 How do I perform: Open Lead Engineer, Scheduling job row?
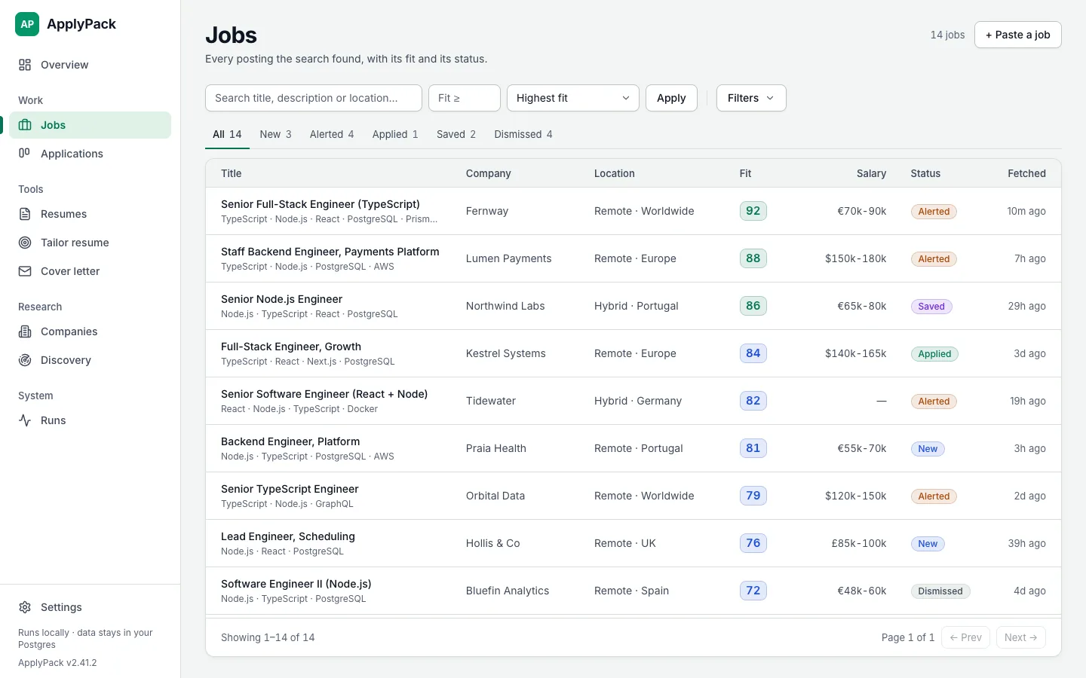[x=633, y=543]
